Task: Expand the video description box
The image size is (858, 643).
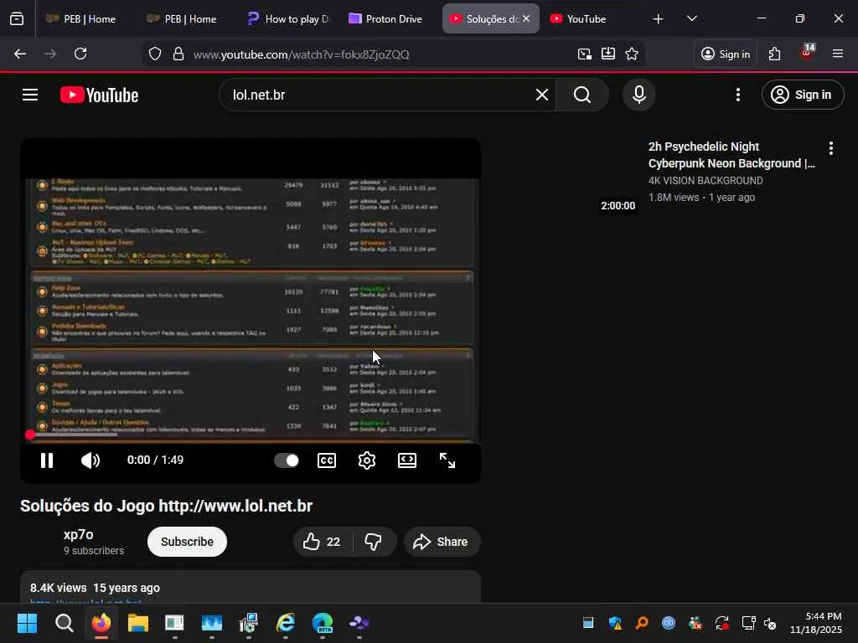Action: 251,587
